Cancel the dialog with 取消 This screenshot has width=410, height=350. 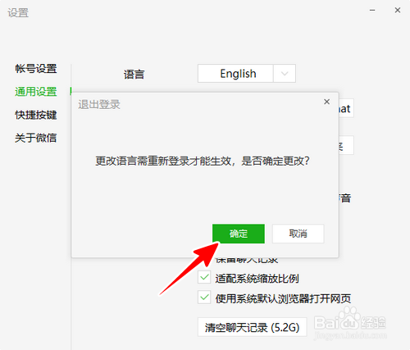(x=298, y=234)
